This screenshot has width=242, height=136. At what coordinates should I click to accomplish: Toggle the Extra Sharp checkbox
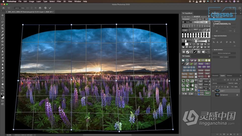tap(199, 90)
